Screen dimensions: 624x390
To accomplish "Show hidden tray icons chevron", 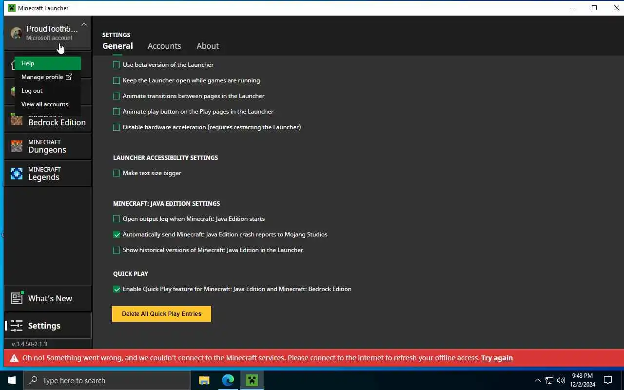I will (x=538, y=381).
